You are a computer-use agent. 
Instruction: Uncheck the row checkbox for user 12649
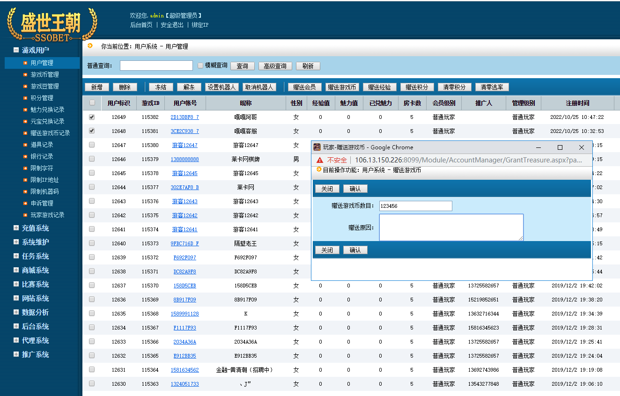91,117
